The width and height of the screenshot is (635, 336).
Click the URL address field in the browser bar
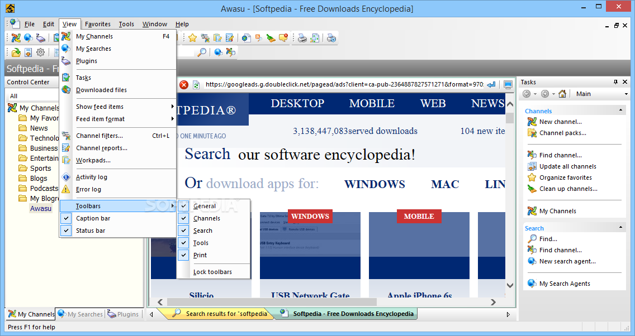tap(344, 84)
